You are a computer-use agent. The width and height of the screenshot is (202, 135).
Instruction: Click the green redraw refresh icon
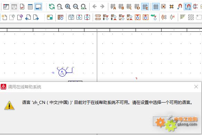[x=52, y=7]
